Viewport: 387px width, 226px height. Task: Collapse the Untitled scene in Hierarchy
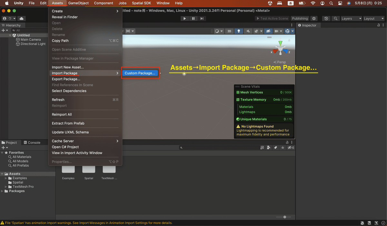[11, 35]
